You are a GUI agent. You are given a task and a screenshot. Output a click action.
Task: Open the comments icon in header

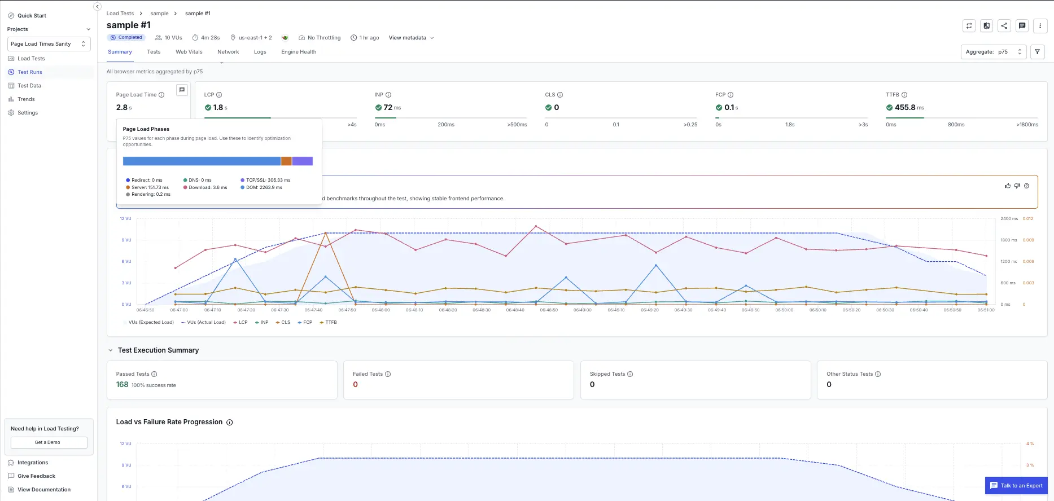(x=1022, y=25)
